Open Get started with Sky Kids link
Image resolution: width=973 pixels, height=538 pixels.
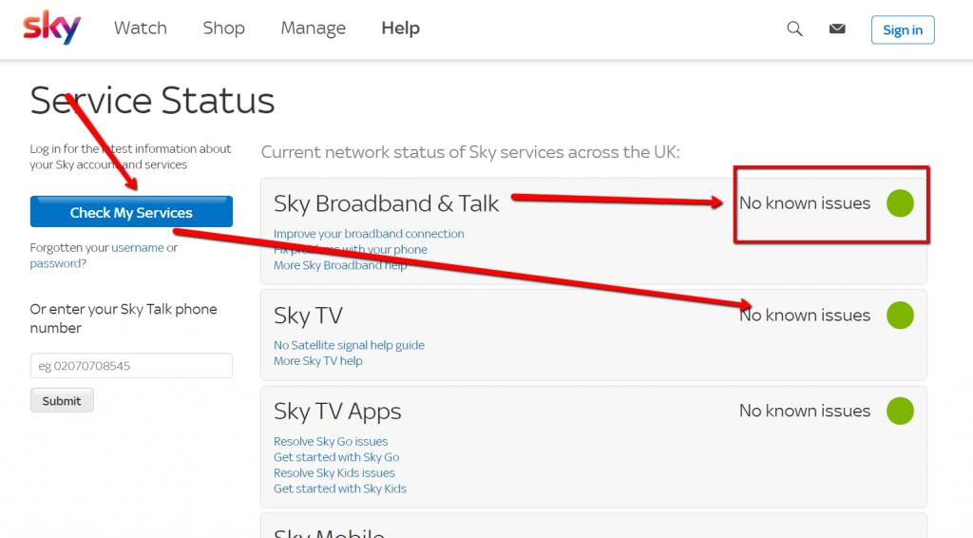[340, 489]
